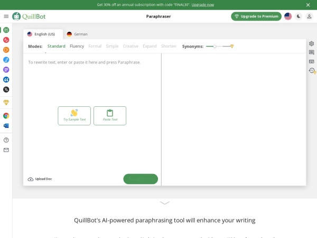
Task: Select the Standard paraphrasing mode
Action: 56,47
